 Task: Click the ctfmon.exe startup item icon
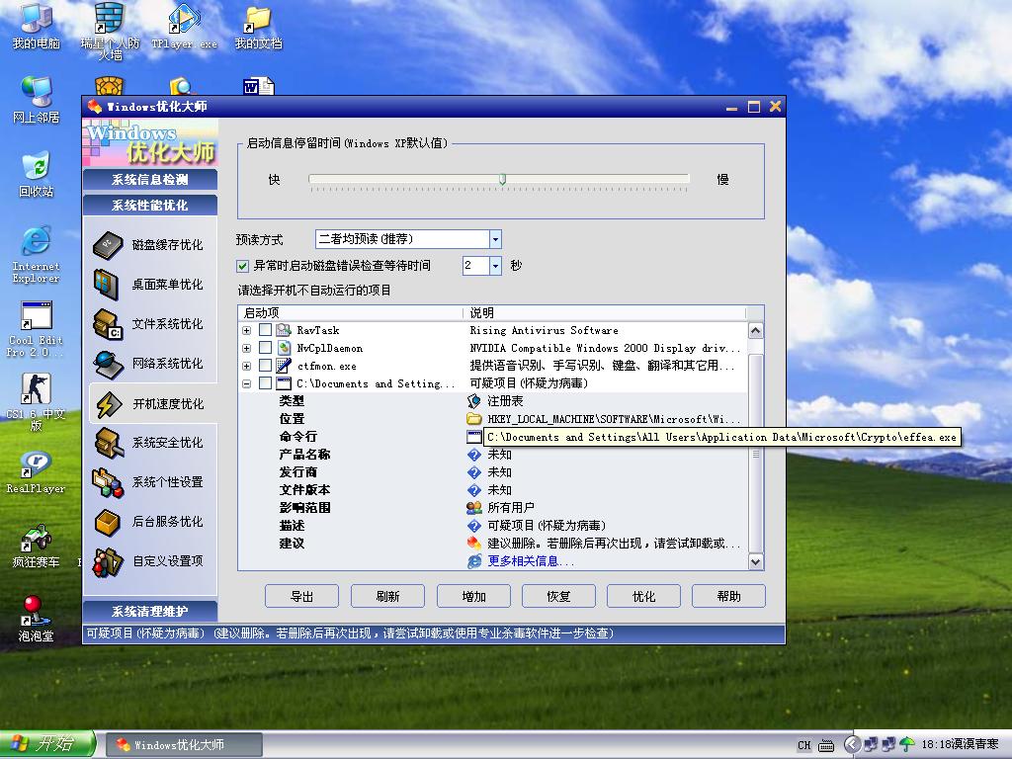(x=284, y=366)
